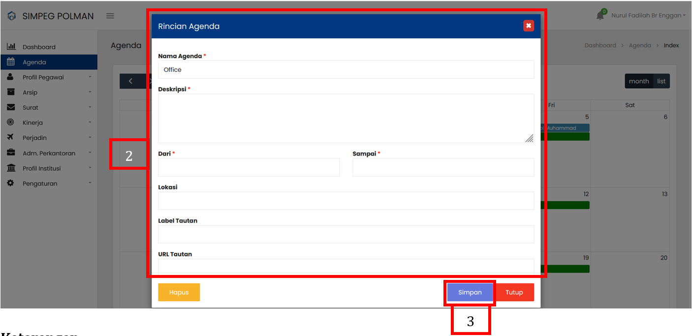The image size is (692, 336).
Task: Click the hamburger menu icon
Action: tap(110, 16)
